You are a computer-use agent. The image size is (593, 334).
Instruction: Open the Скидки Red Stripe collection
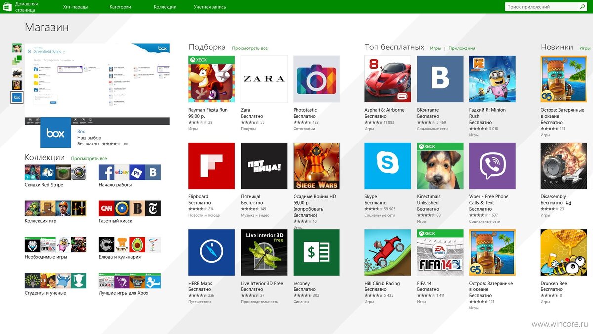(x=55, y=175)
